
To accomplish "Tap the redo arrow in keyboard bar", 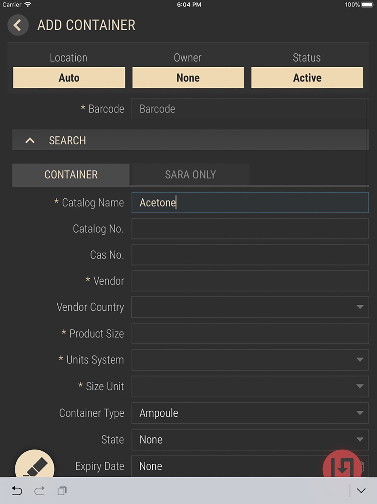I will [x=40, y=490].
